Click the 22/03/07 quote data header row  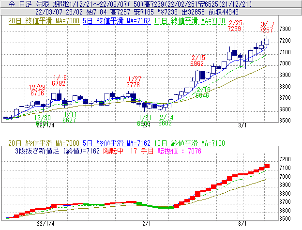pos(151,12)
